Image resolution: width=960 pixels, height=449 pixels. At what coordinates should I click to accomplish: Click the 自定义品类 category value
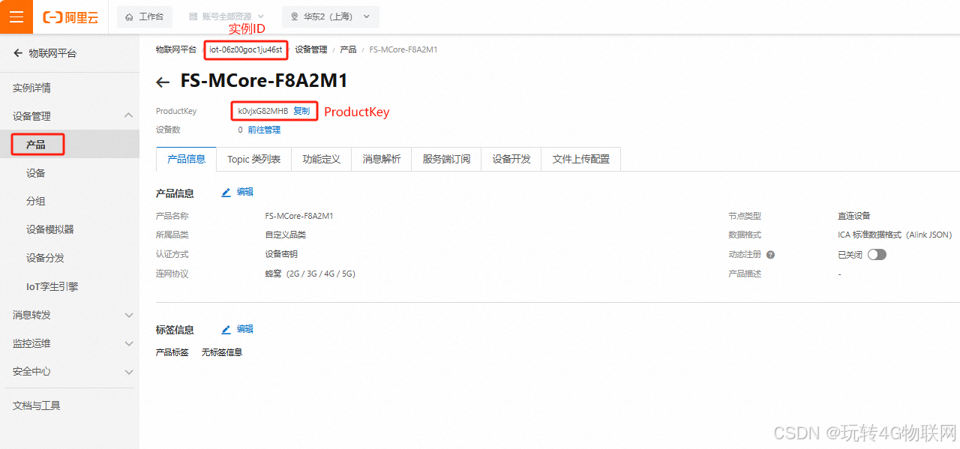click(286, 235)
